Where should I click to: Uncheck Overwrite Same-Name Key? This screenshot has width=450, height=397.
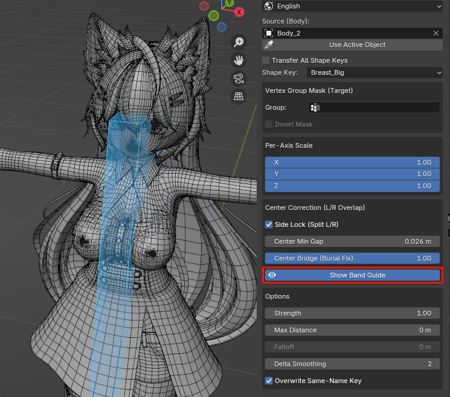(x=269, y=381)
